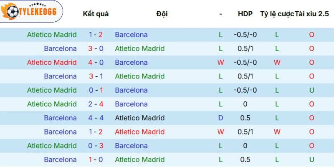Click the HDP column header
334x167 pixels.
pyautogui.click(x=245, y=14)
